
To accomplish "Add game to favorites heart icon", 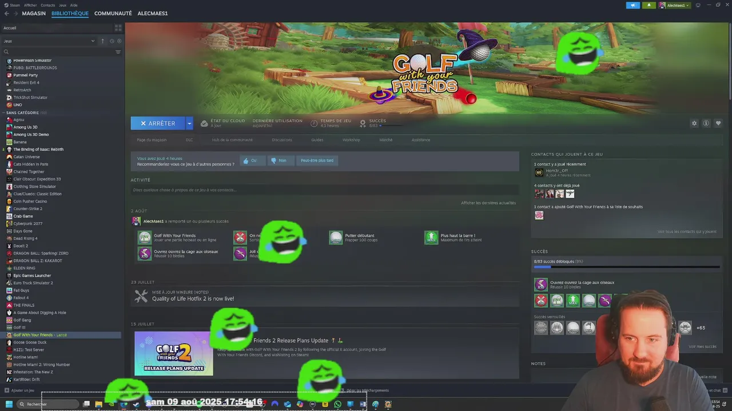I will pyautogui.click(x=718, y=123).
